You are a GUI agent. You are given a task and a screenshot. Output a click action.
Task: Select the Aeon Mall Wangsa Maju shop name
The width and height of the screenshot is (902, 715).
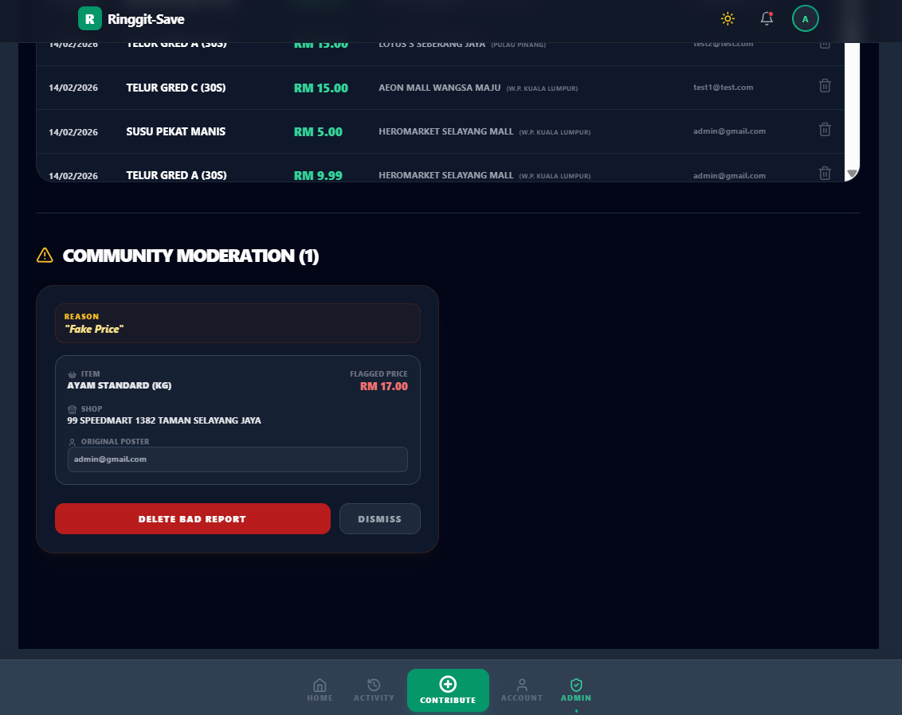click(x=440, y=88)
